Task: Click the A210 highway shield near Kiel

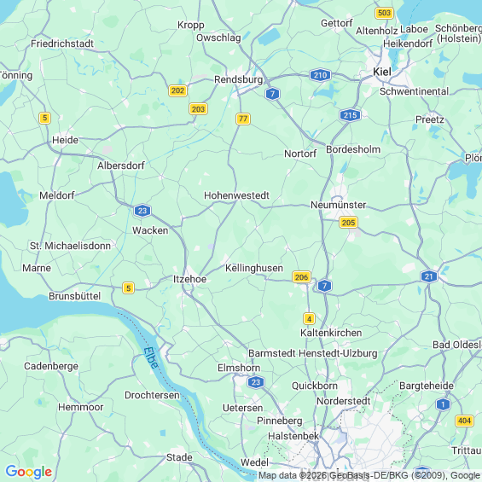Action: pos(320,75)
